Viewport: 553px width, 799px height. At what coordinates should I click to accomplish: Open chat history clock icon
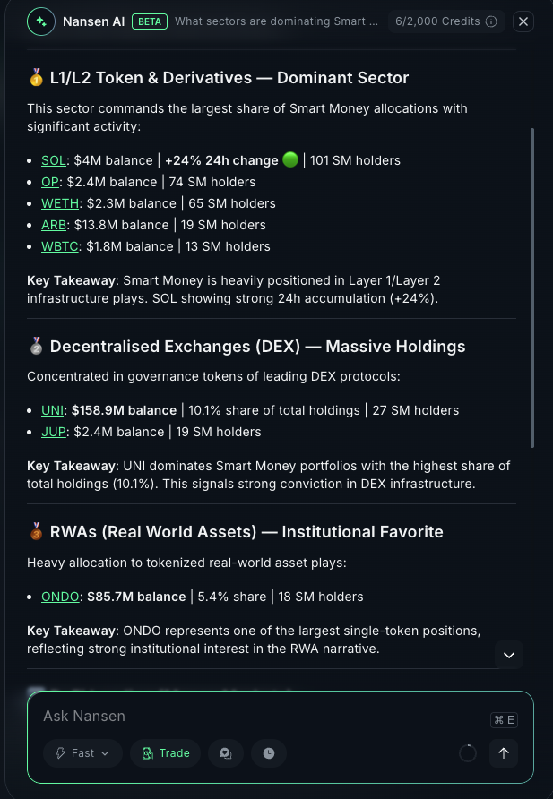269,753
